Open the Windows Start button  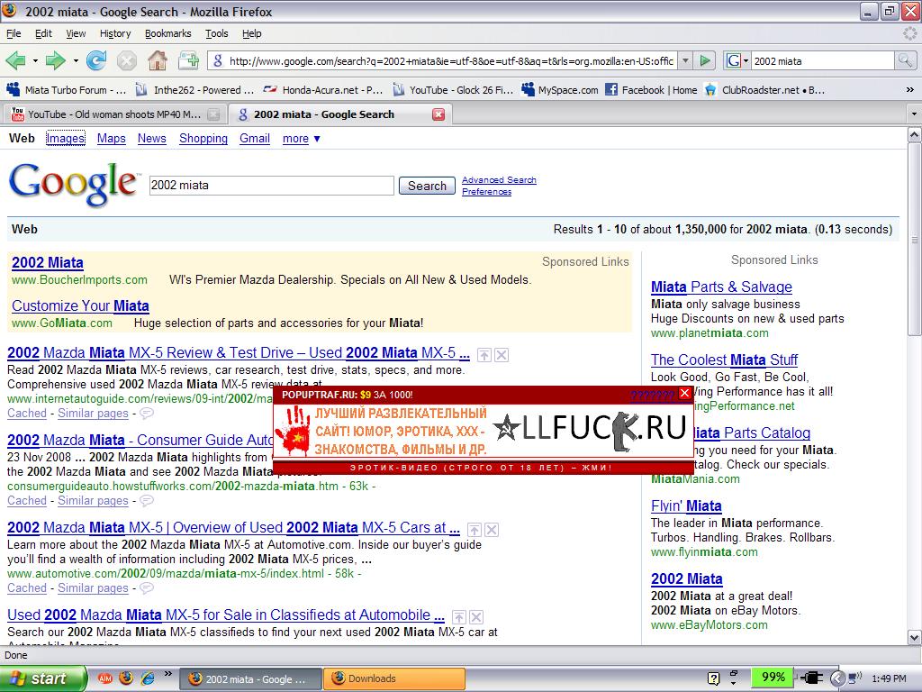[42, 678]
